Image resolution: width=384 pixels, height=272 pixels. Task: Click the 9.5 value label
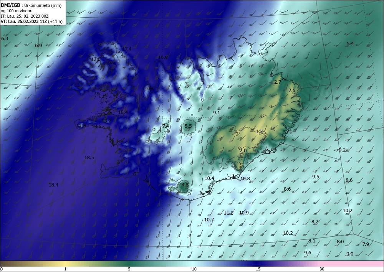click(316, 176)
